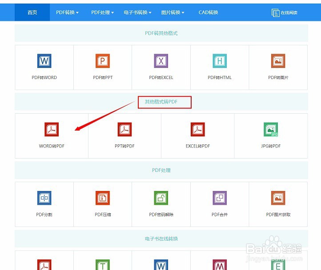321x270 pixels.
Task: Open the PDF转WORD converter icon
Action: tap(44, 61)
